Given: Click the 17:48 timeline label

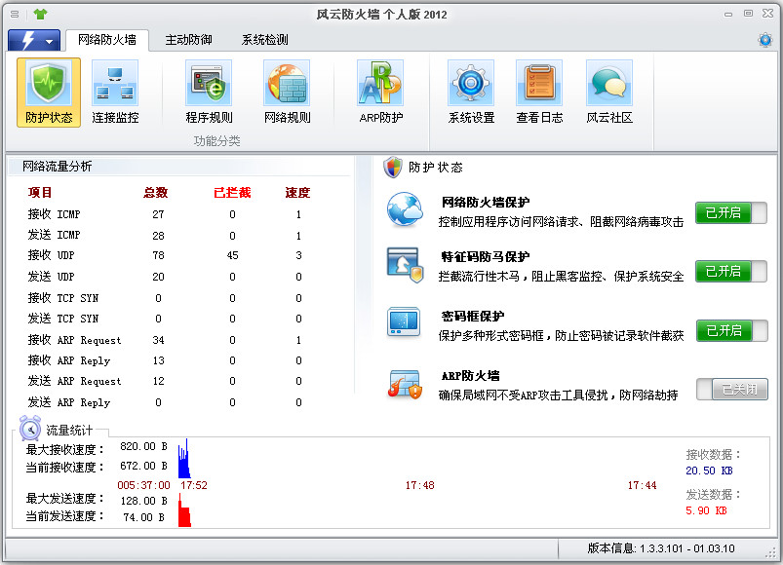Looking at the screenshot, I should 419,485.
